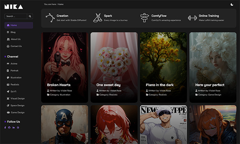This screenshot has height=144, width=240.
Task: Open Here your perfect post title
Action: point(210,85)
